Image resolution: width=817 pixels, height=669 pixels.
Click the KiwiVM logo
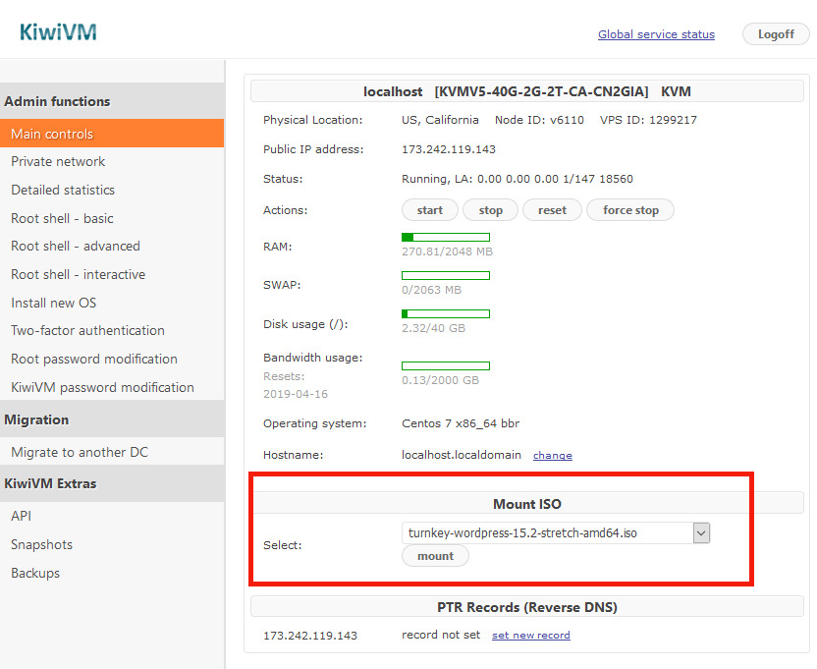pyautogui.click(x=58, y=32)
